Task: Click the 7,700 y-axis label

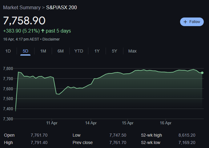Action: tap(8, 79)
